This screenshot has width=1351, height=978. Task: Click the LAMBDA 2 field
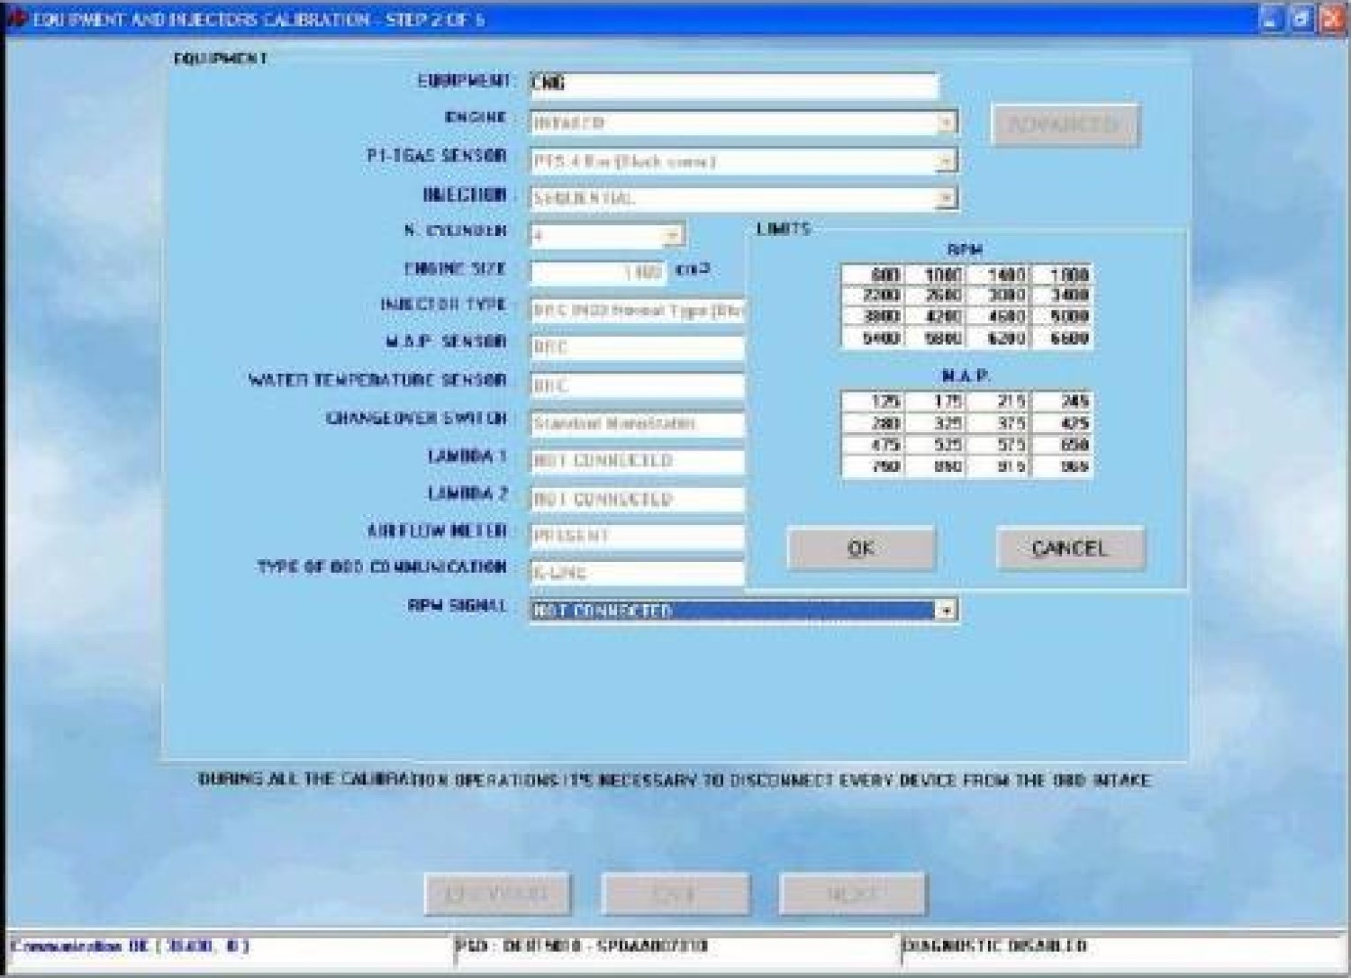(638, 499)
